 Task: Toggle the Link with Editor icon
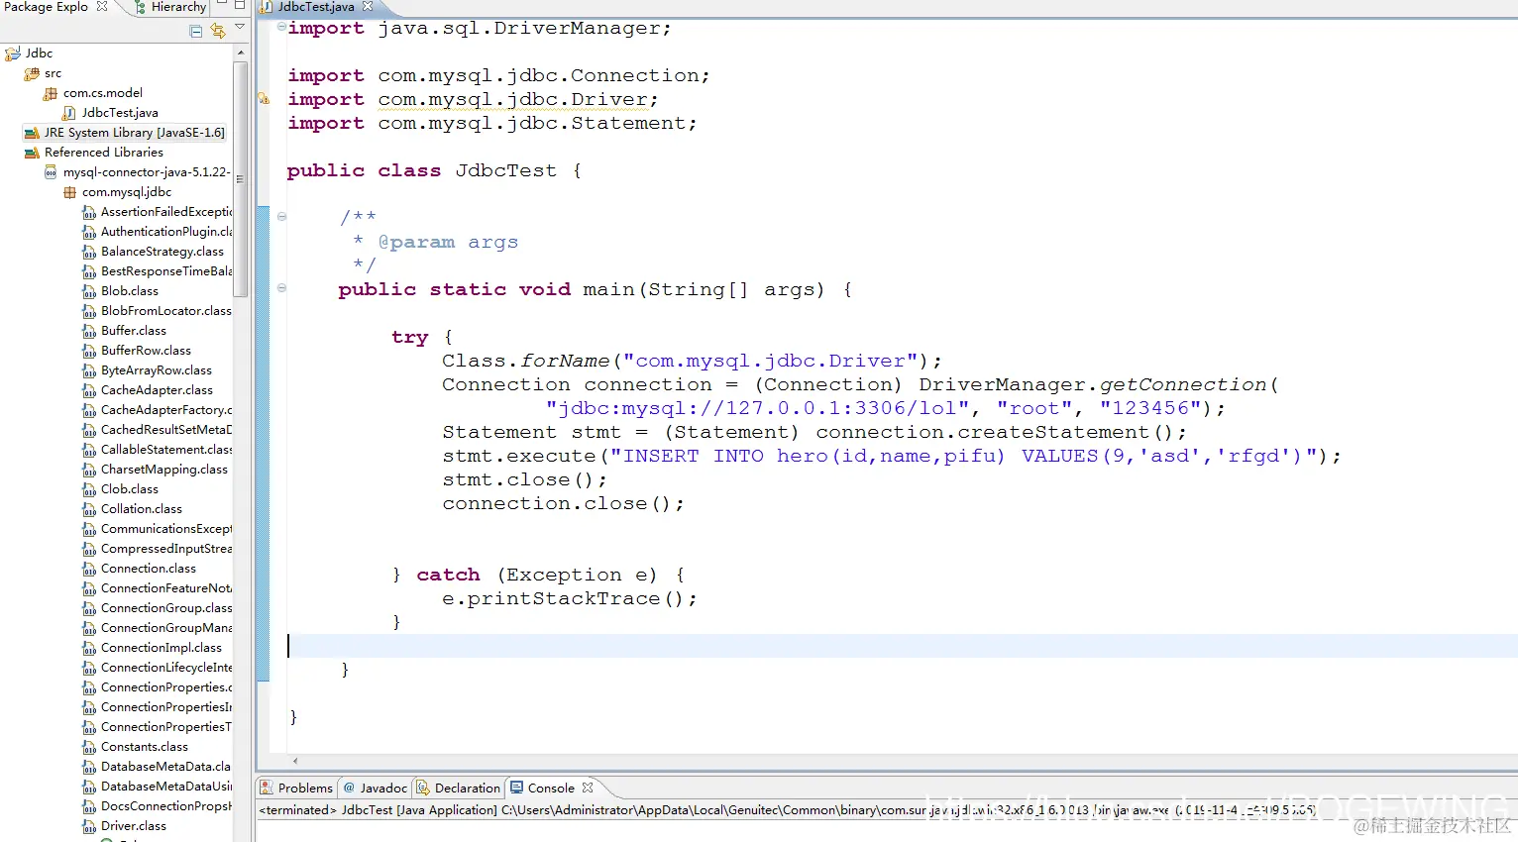[218, 31]
